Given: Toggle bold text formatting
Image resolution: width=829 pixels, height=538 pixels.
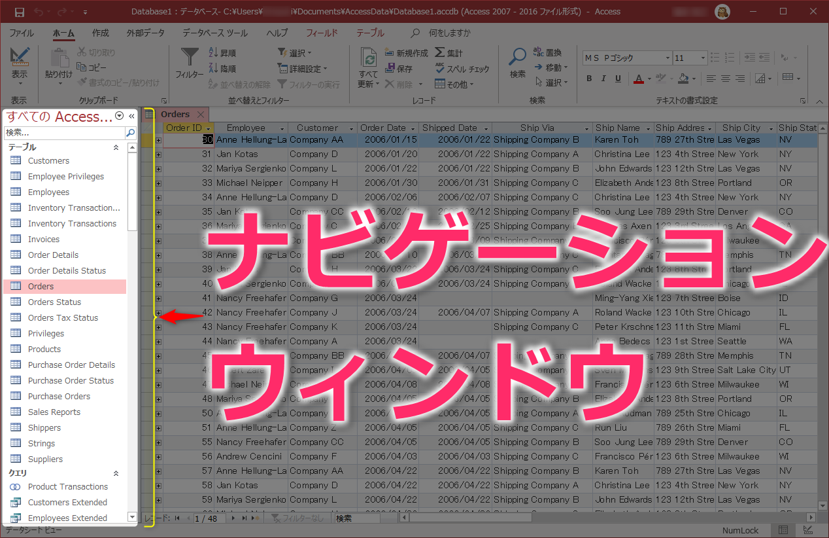Looking at the screenshot, I should coord(588,79).
